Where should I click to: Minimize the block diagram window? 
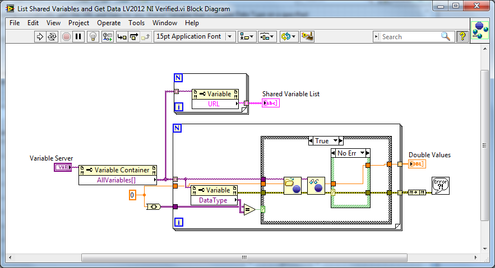(441, 6)
